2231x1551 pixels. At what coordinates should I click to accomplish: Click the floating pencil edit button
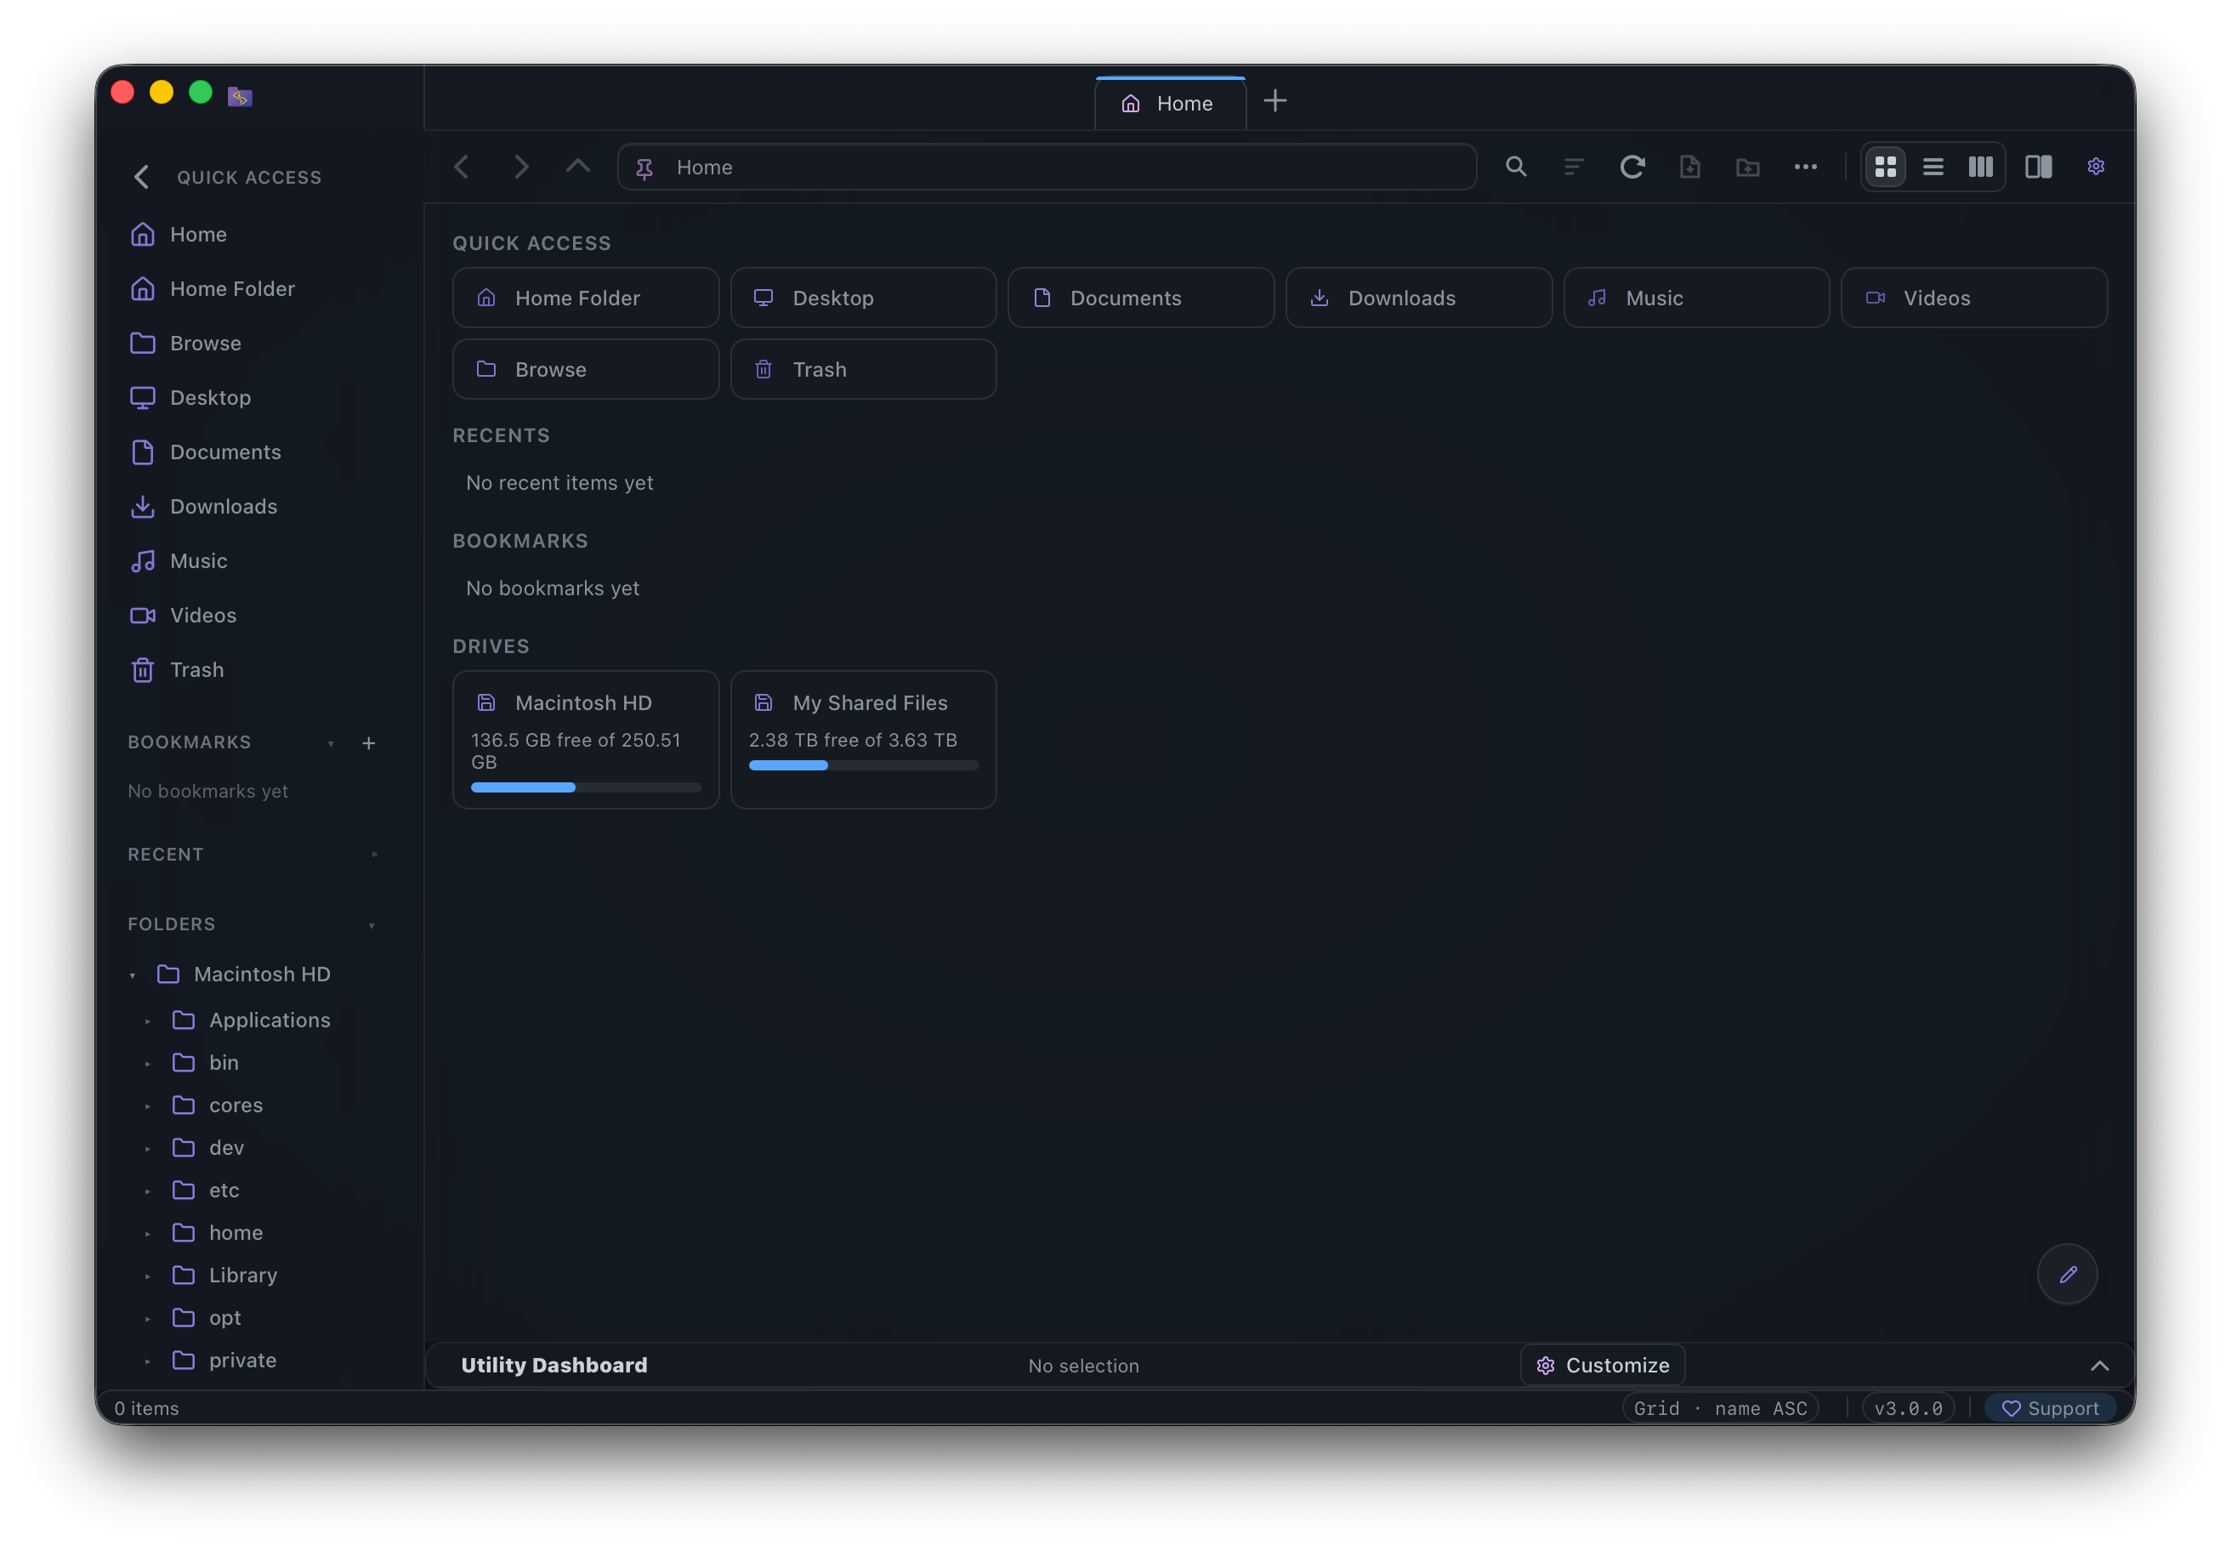pos(2067,1274)
